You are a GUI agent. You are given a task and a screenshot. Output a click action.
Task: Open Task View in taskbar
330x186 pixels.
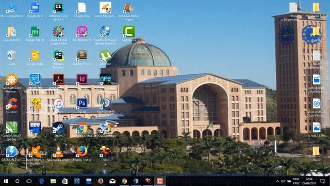(x=29, y=181)
